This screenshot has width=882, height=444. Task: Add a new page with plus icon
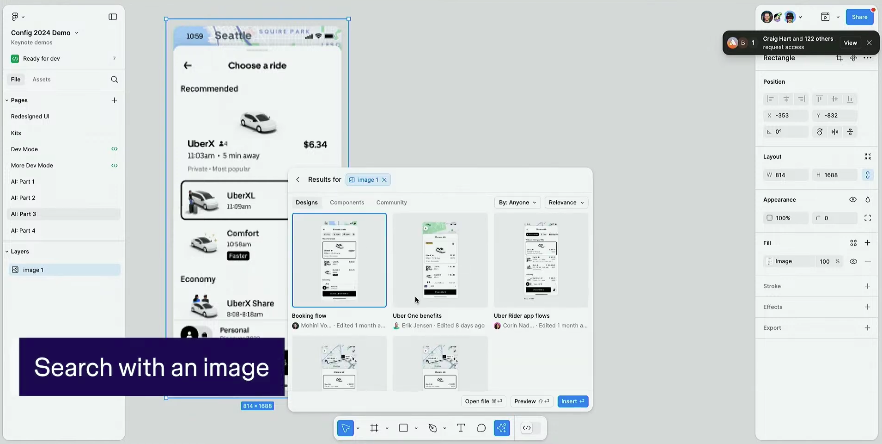tap(114, 100)
